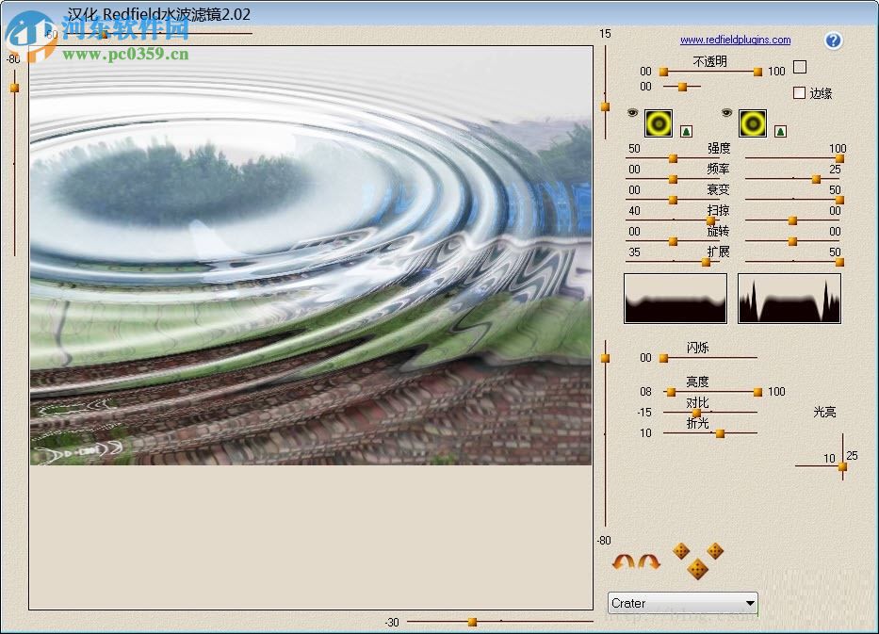
Task: Click the green triangle under the right wave
Action: pos(780,133)
